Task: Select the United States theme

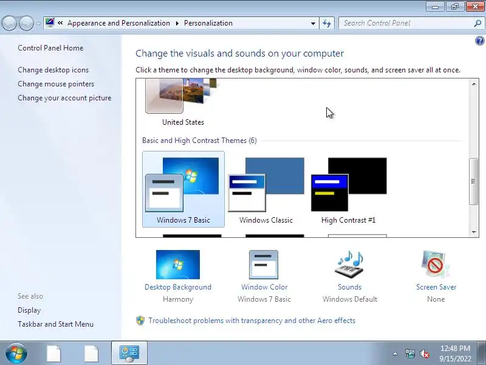Action: point(183,102)
